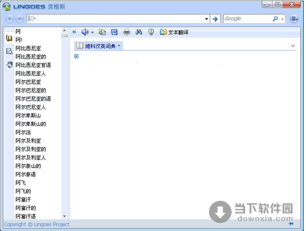The height and width of the screenshot is (231, 306).
Task: Select the entry 阿比西尼亚
Action: (x=28, y=48)
